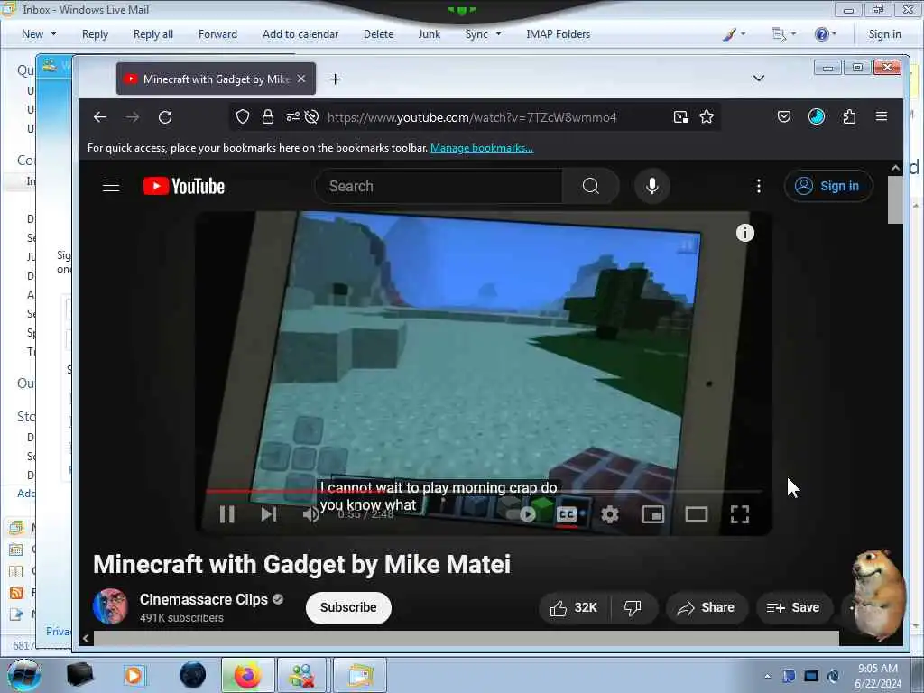
Task: Switch to theater mode
Action: coord(697,514)
